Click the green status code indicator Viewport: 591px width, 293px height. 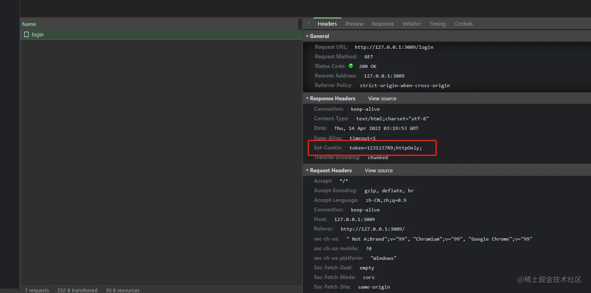tap(351, 66)
